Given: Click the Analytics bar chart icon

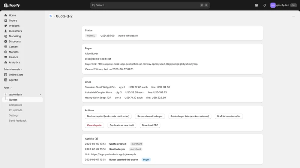Looking at the screenshot, I should point(6,62).
